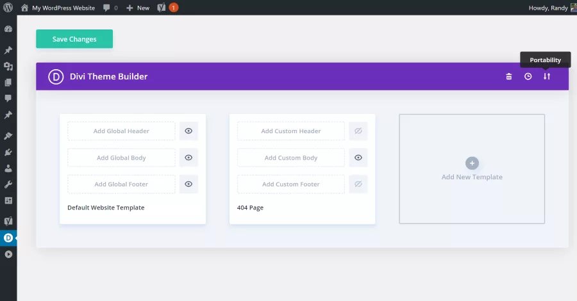Click the collapse menu arrow in sidebar
This screenshot has width=577, height=301.
(x=8, y=254)
